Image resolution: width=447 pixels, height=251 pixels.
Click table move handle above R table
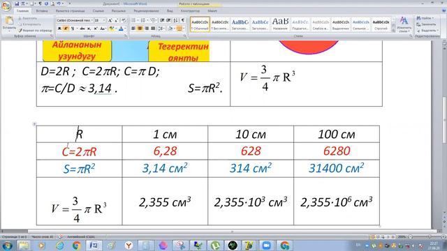click(34, 124)
